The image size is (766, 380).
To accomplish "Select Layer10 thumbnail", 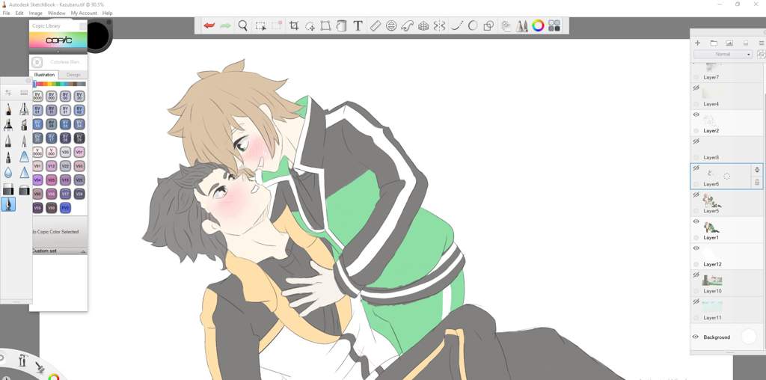I will pyautogui.click(x=712, y=280).
